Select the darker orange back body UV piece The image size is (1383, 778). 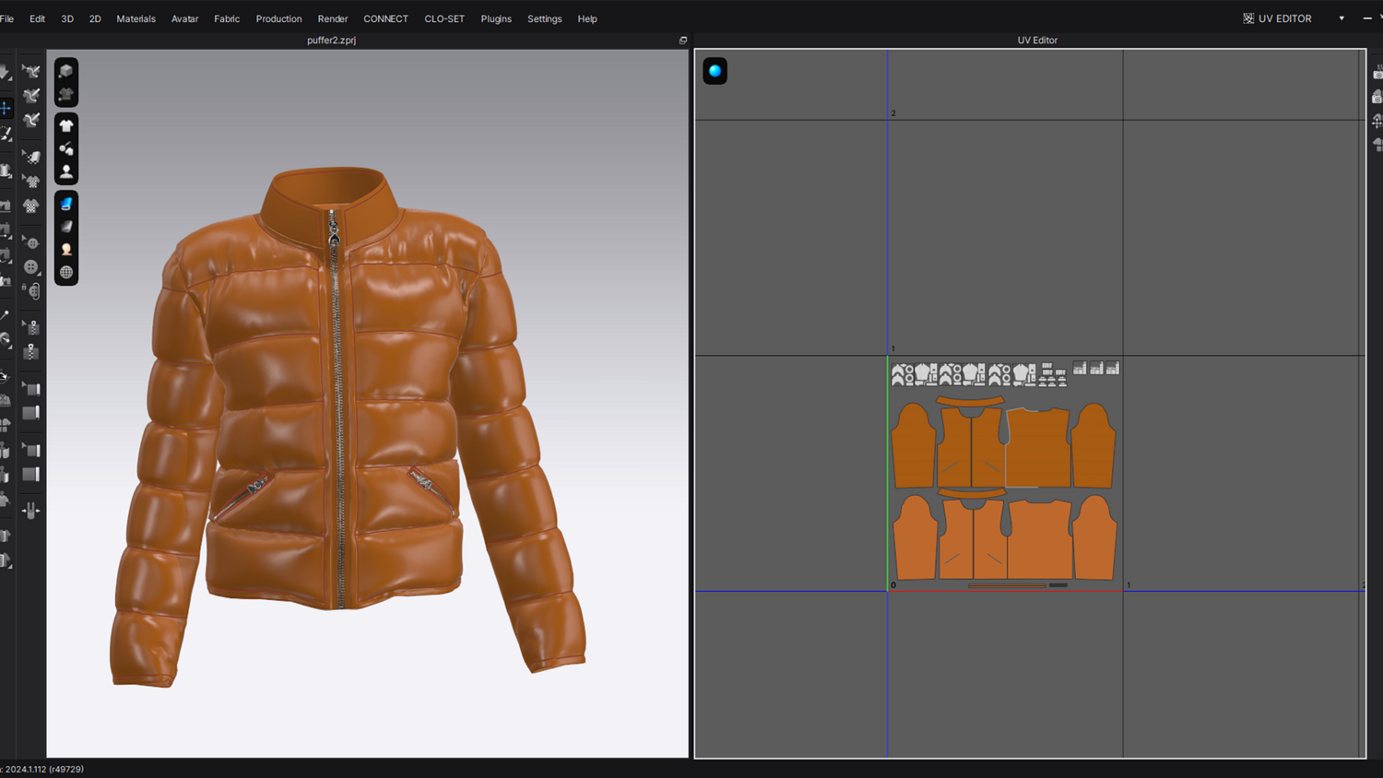1038,448
